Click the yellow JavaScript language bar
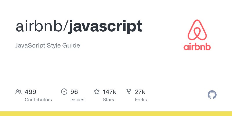The height and width of the screenshot is (116, 232). (x=116, y=114)
